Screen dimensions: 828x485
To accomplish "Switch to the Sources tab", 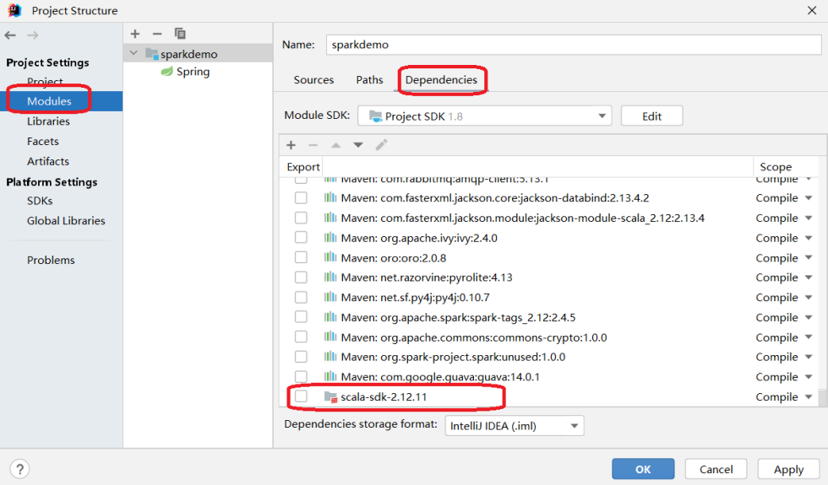I will [x=313, y=79].
